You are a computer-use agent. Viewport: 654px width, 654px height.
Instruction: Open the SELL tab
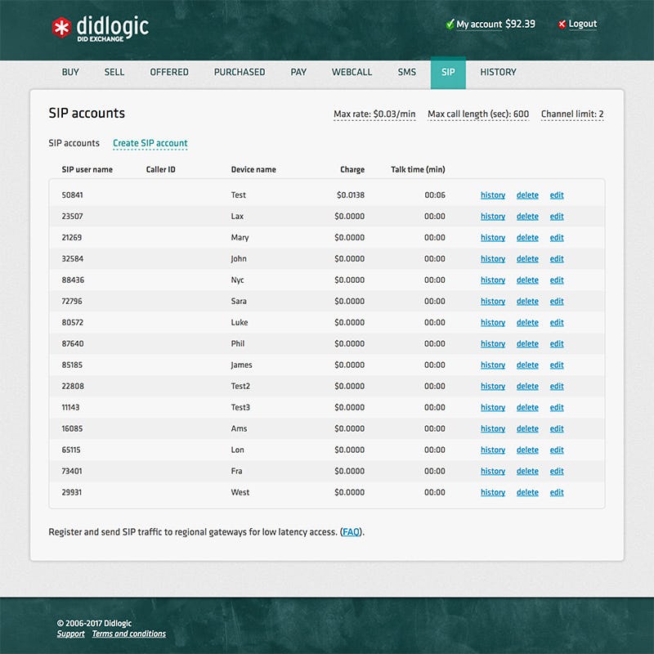tap(114, 72)
